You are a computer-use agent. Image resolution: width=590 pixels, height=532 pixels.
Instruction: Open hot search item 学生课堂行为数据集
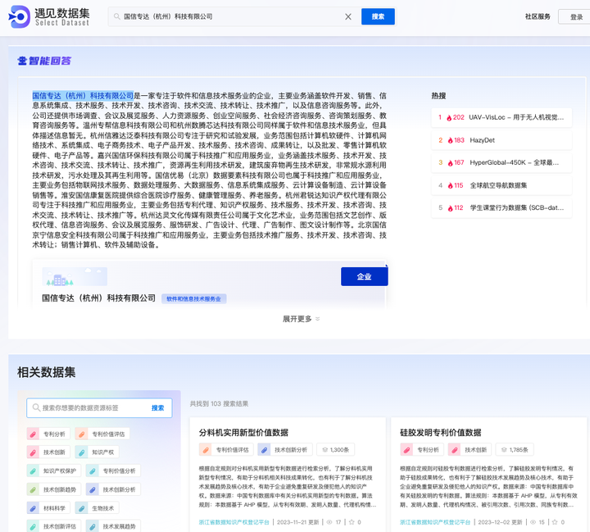click(x=501, y=208)
